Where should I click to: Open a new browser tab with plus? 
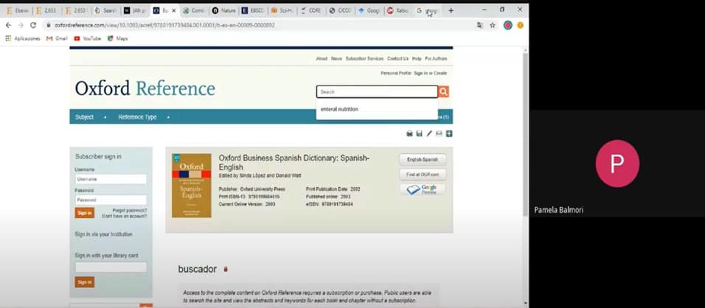(451, 10)
